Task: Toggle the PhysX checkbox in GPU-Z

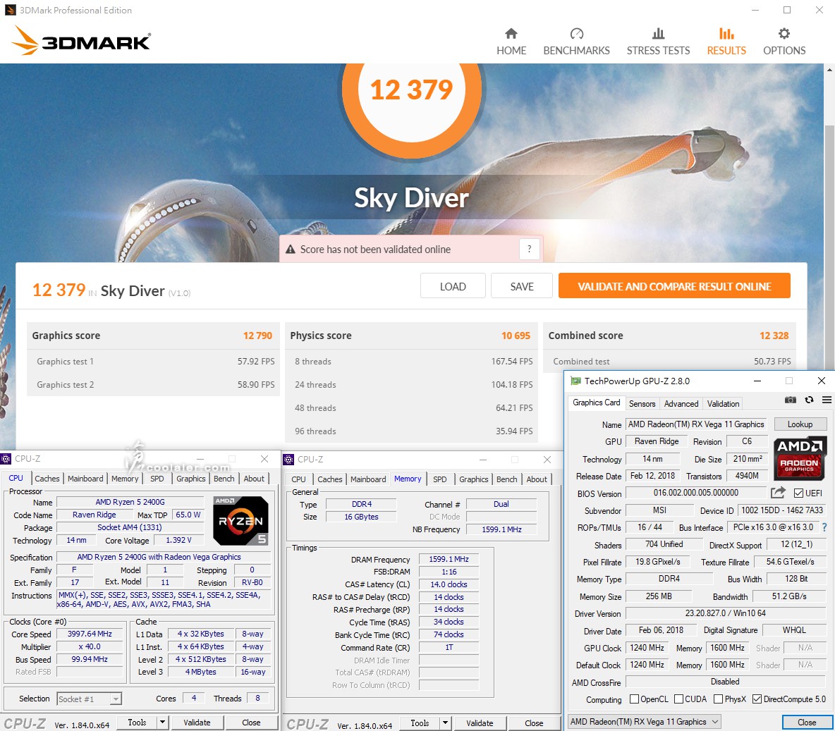Action: (719, 699)
